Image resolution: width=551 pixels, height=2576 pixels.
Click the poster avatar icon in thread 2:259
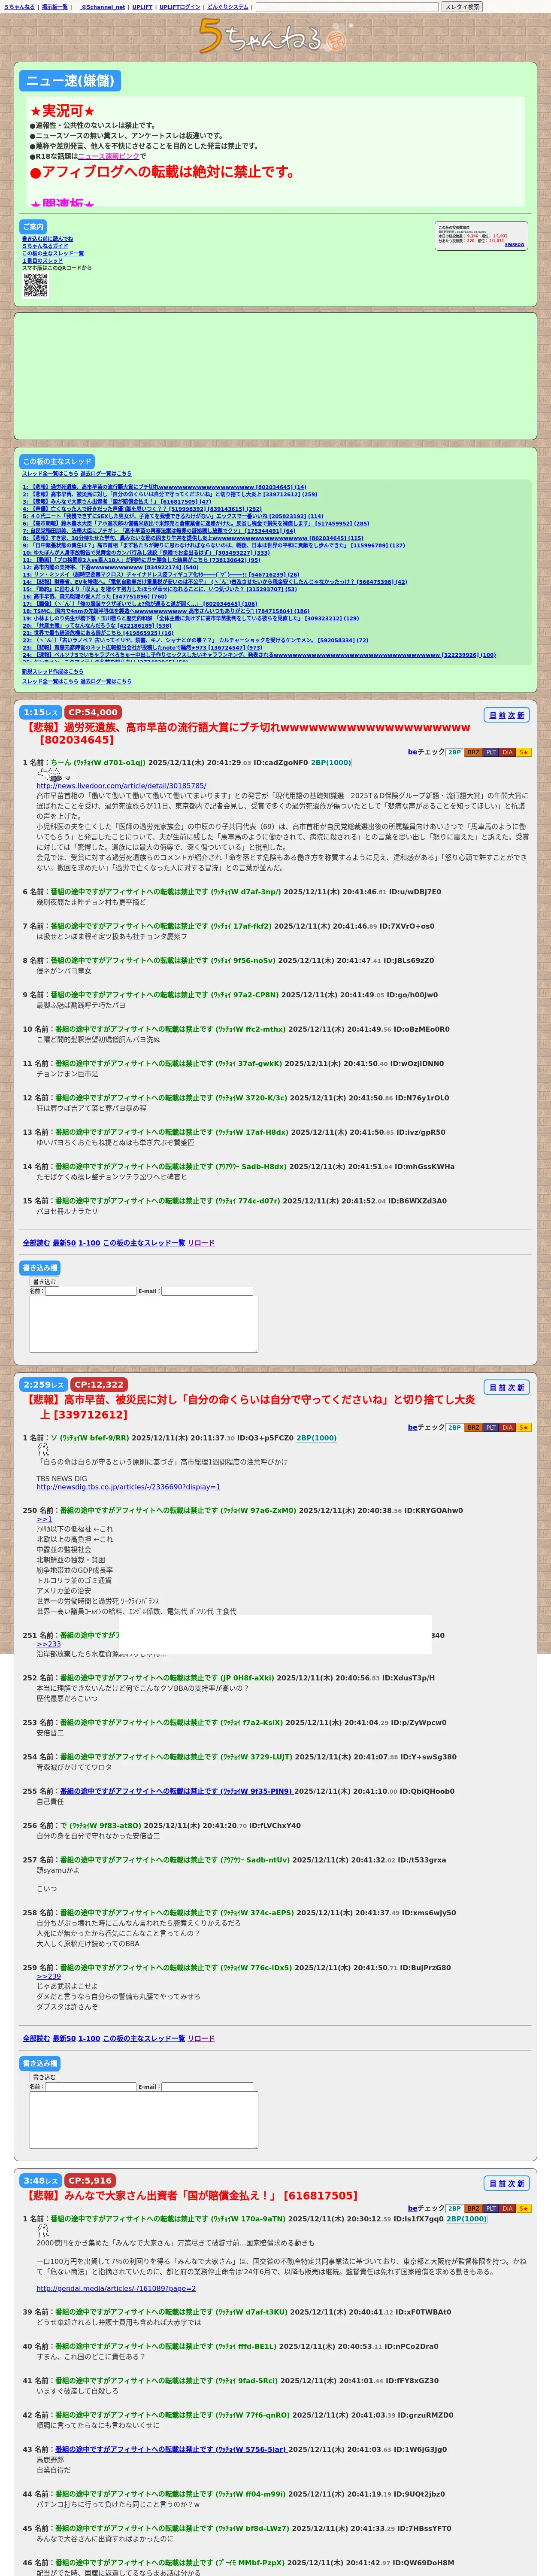[x=43, y=1449]
